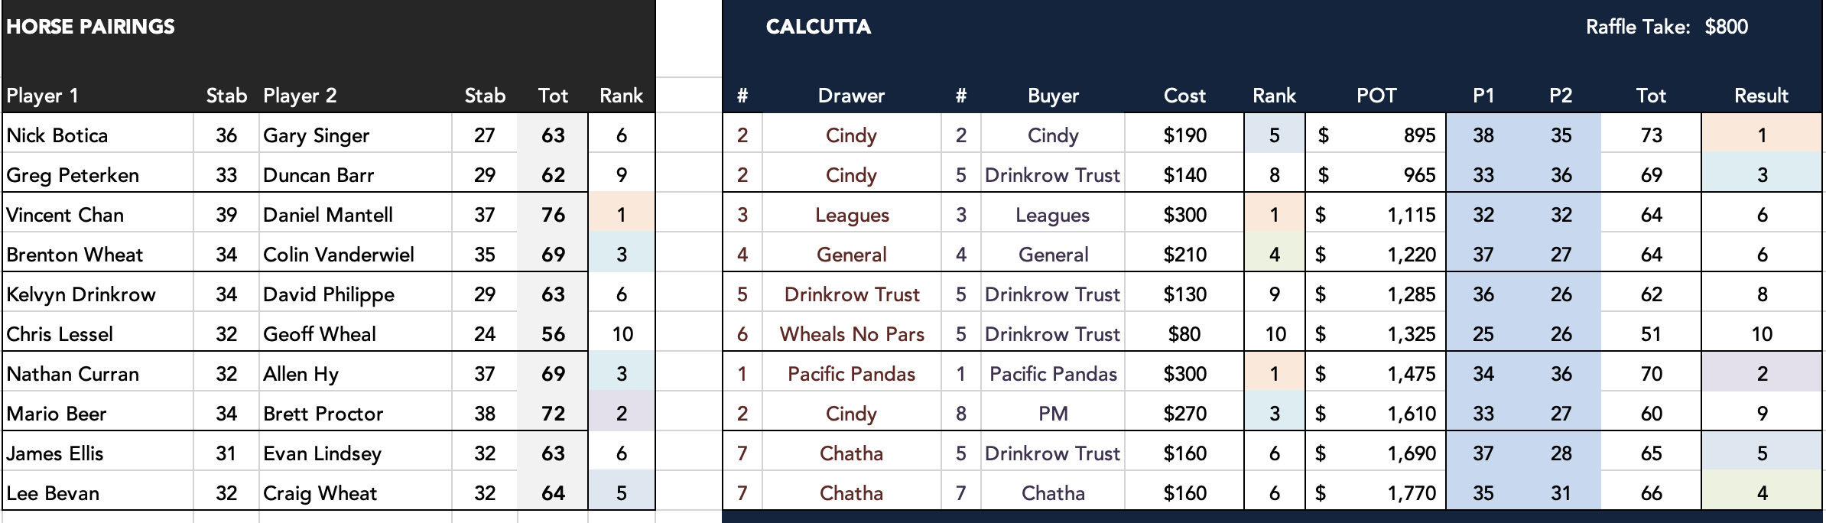Viewport: 1826px width, 523px height.
Task: Select the $270 cost cell
Action: (1184, 414)
